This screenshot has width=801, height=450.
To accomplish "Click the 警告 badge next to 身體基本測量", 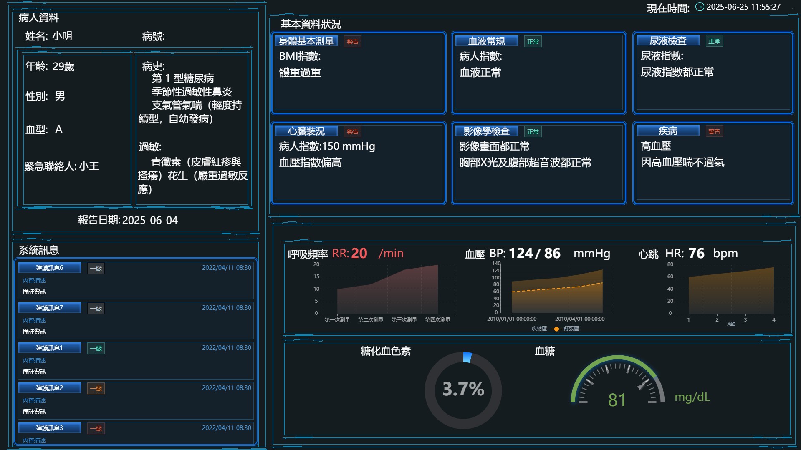I will tap(352, 42).
